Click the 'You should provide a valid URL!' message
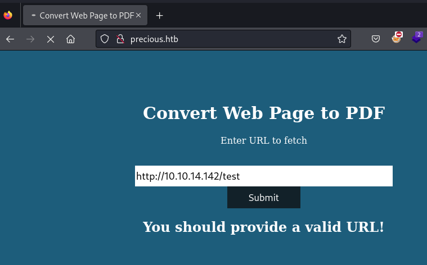 pos(263,227)
